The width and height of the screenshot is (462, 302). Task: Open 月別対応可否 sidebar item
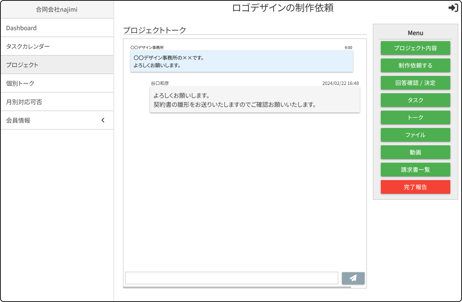(x=24, y=102)
